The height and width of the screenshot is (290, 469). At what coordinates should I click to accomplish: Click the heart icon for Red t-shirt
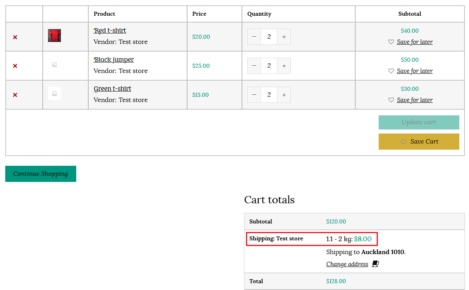(391, 42)
